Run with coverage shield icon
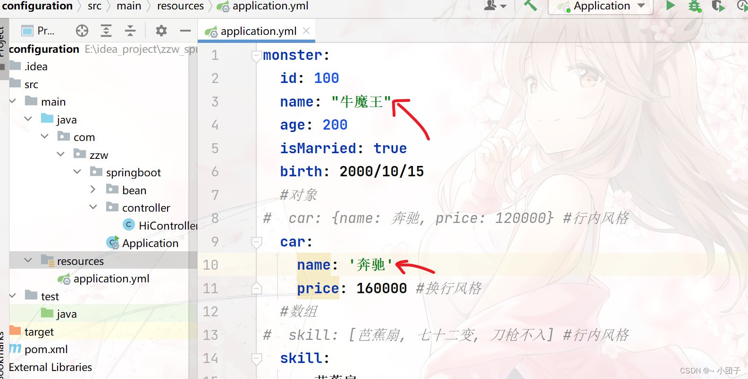Viewport: 748px width, 379px height. (718, 6)
